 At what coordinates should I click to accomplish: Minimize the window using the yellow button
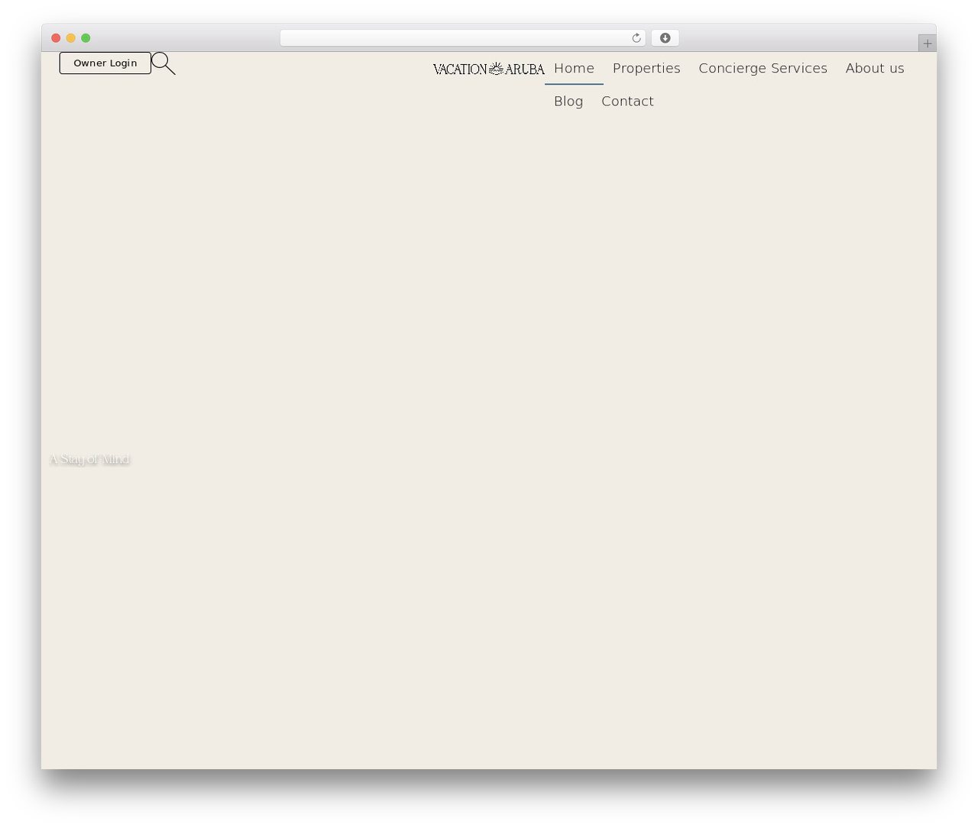click(x=71, y=38)
